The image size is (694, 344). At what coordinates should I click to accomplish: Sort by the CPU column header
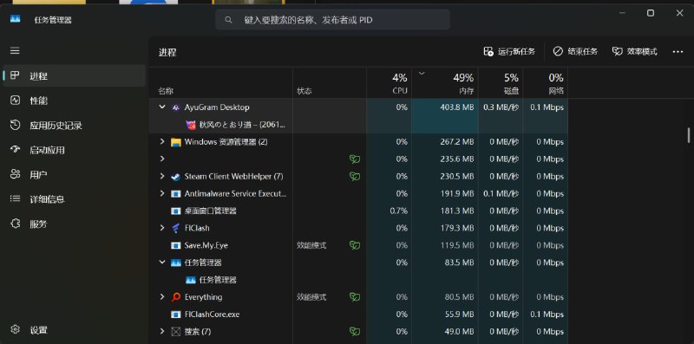(389, 83)
